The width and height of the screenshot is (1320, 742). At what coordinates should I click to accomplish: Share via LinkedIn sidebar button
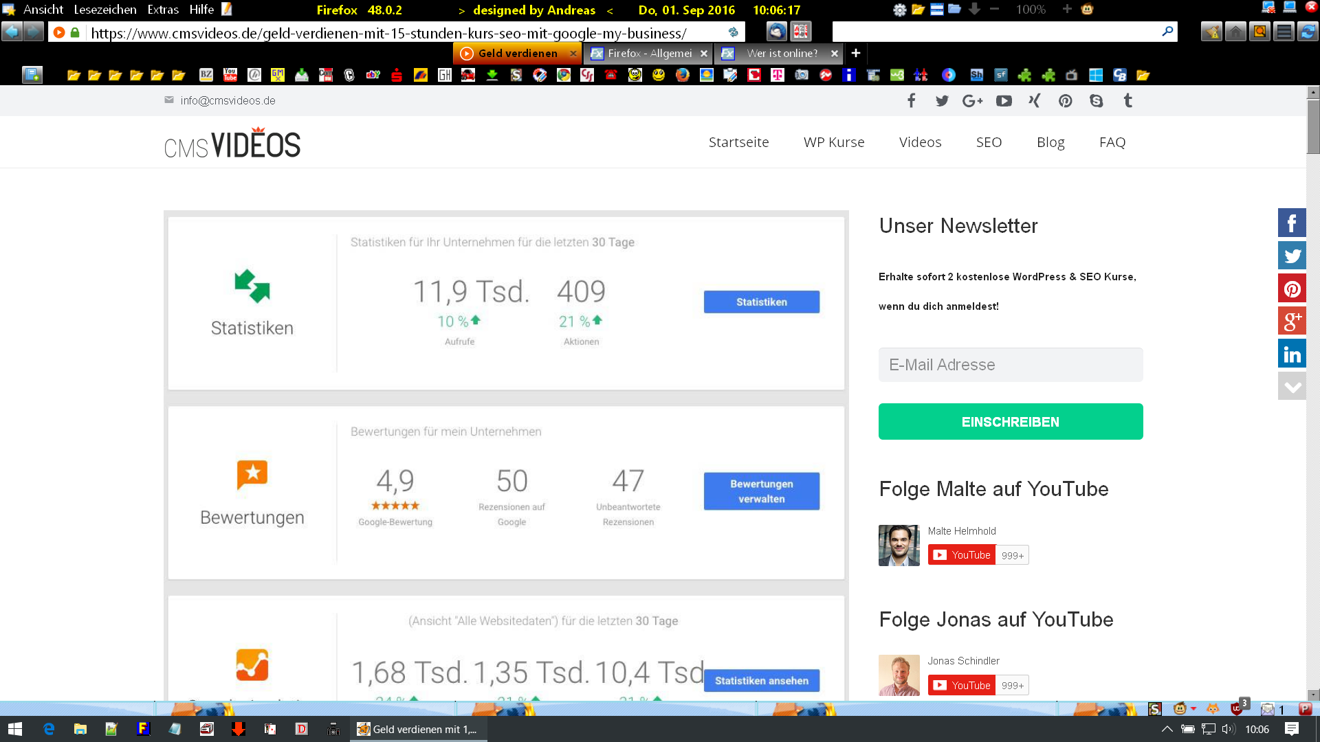[1292, 354]
